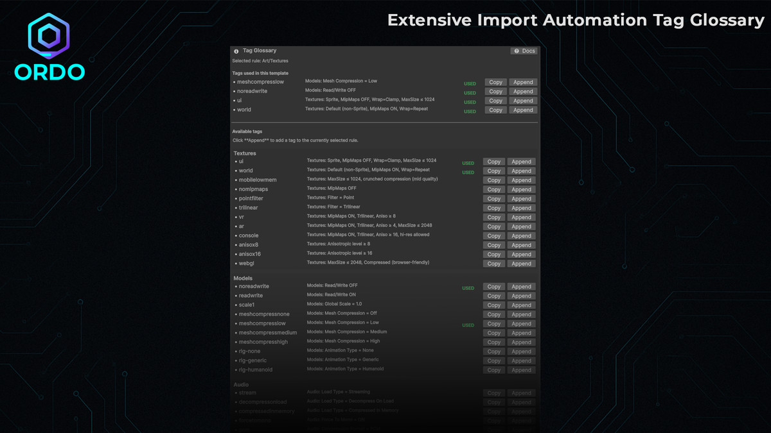Append the noreadwrite template tag
Screen dimensions: 771x433
(x=523, y=91)
